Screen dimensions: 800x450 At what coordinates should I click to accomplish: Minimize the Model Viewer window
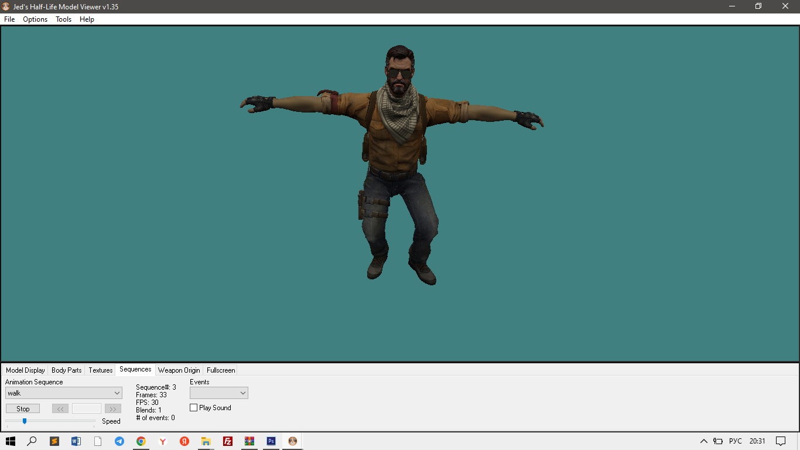[x=732, y=6]
